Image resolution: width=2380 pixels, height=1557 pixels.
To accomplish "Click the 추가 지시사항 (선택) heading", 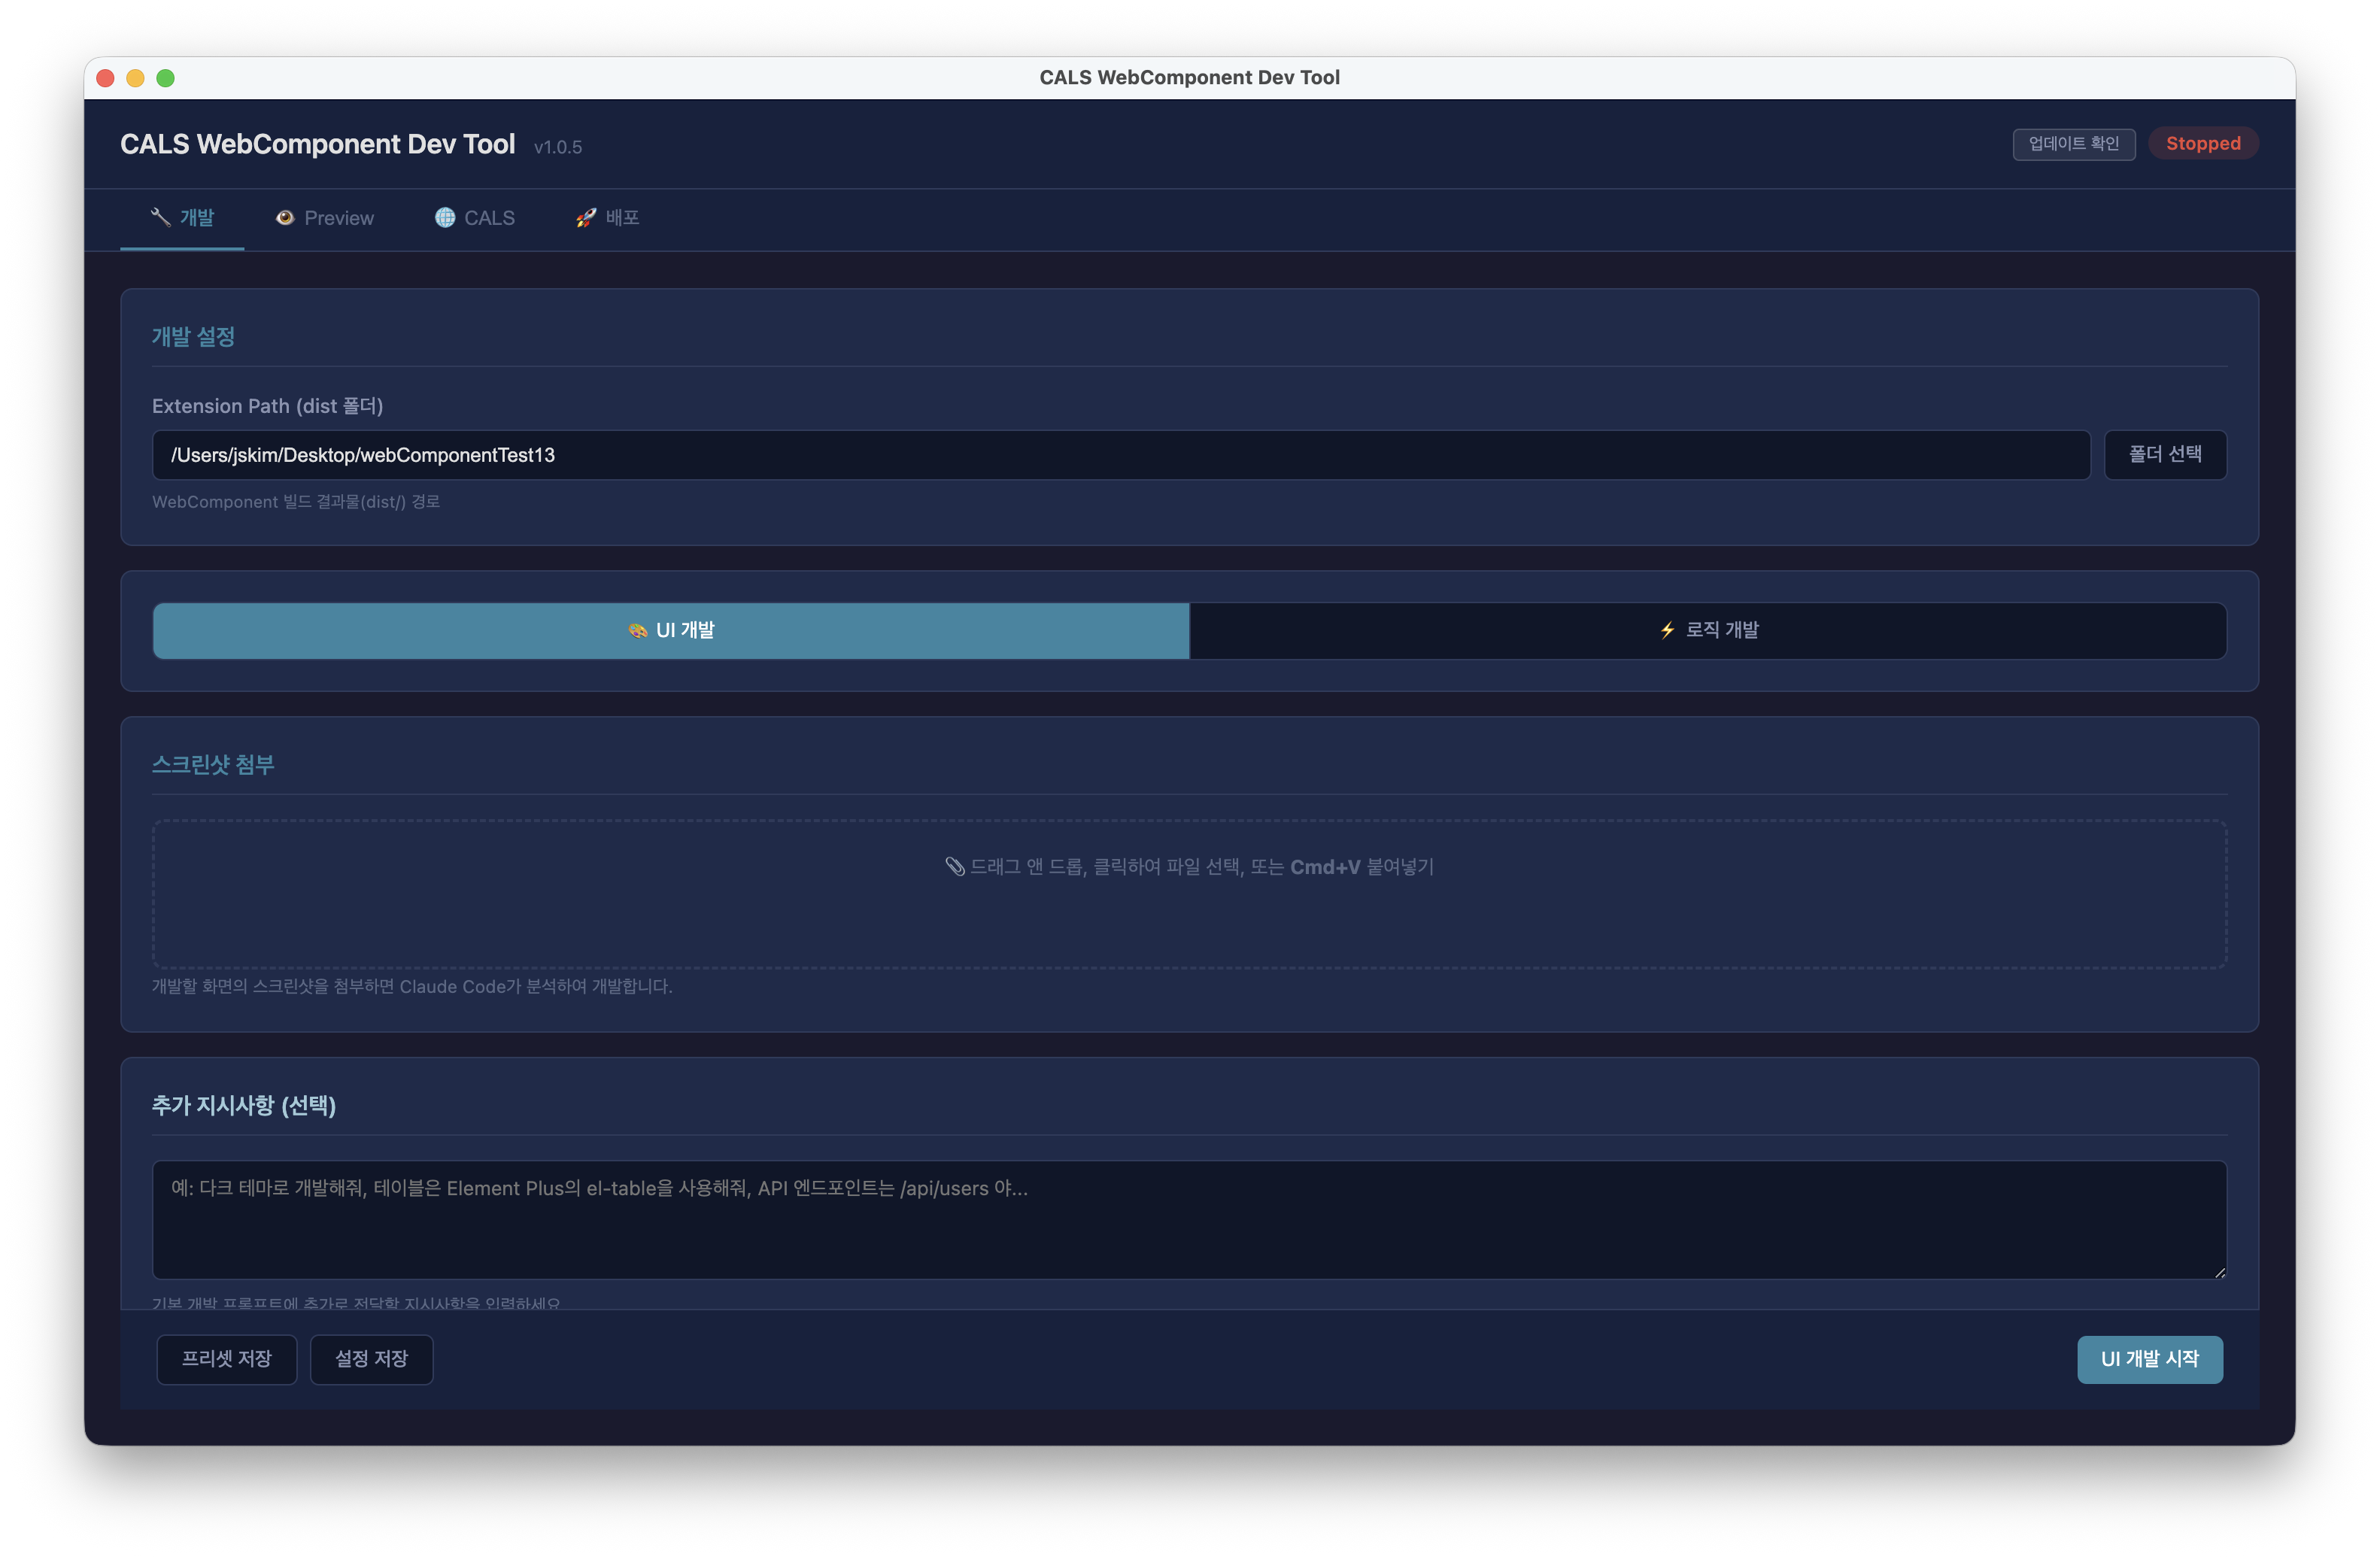I will tap(244, 1105).
